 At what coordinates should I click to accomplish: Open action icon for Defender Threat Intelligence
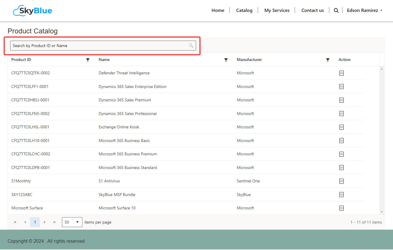342,73
